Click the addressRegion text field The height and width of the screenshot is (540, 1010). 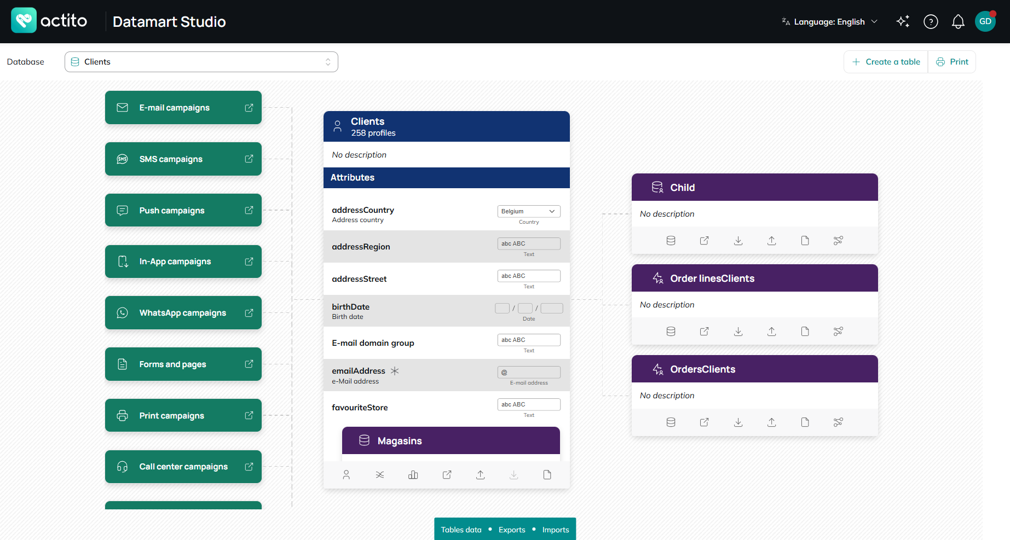pyautogui.click(x=529, y=243)
